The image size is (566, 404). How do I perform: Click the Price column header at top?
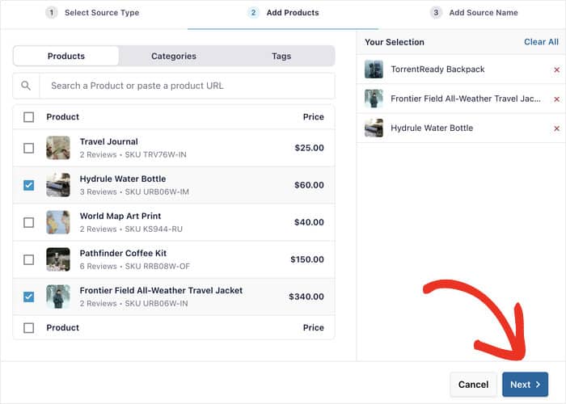(x=314, y=117)
